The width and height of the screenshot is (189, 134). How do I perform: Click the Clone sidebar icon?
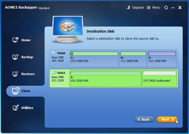pos(16,91)
